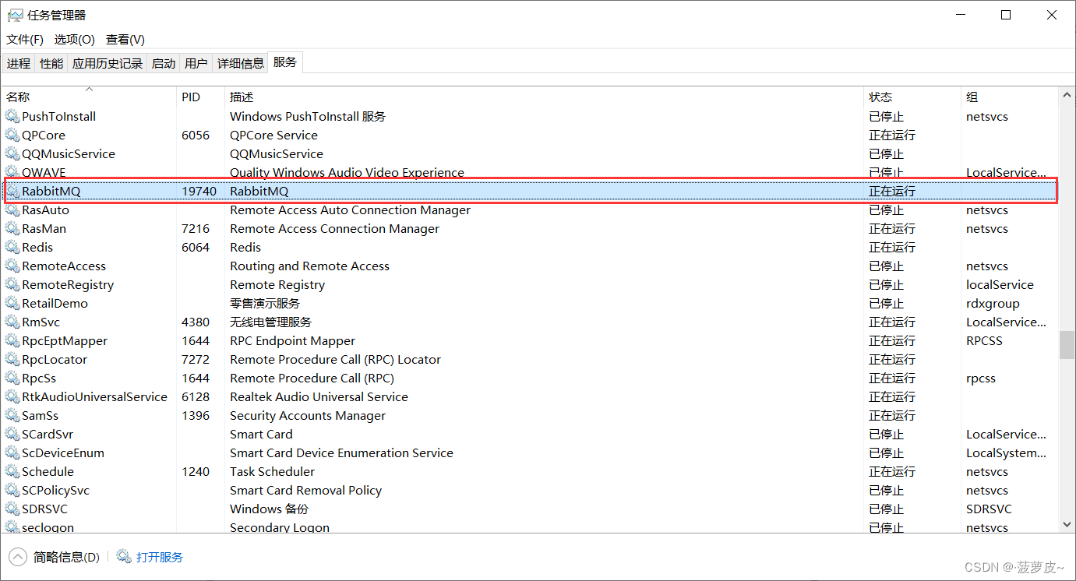Viewport: 1076px width, 581px height.
Task: Sort by the 描述 column header
Action: [x=545, y=97]
